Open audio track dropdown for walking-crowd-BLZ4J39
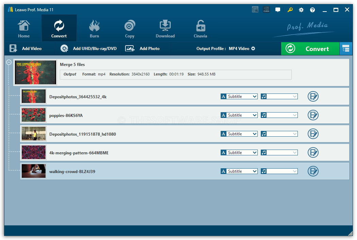 point(279,171)
